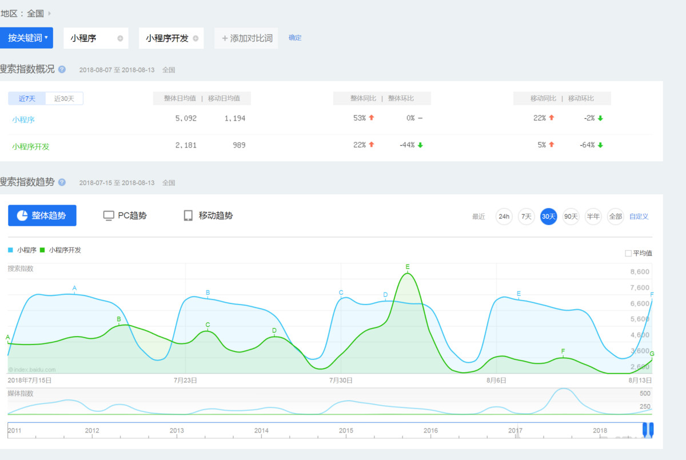Click the 确定 confirm link

pyautogui.click(x=295, y=38)
